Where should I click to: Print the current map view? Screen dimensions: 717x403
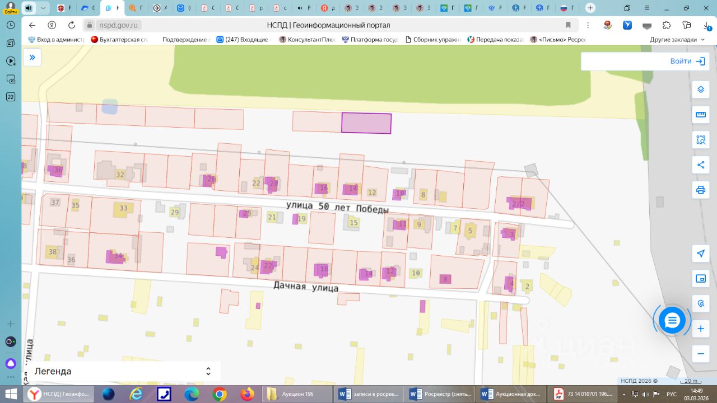[x=700, y=190]
